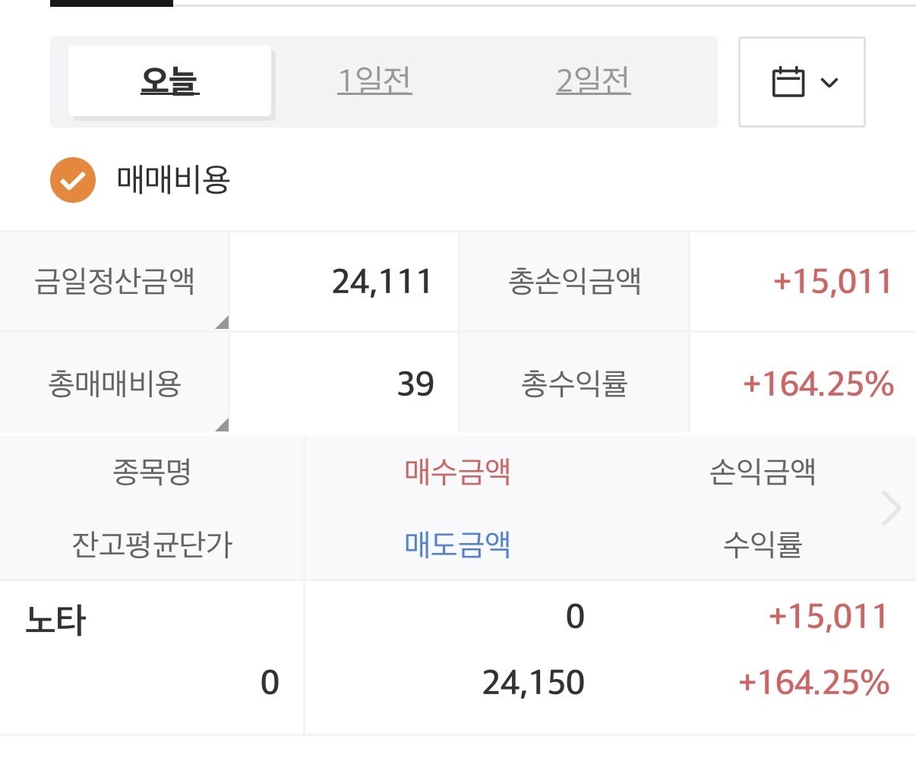Sort by 매도금액 column header

[457, 545]
